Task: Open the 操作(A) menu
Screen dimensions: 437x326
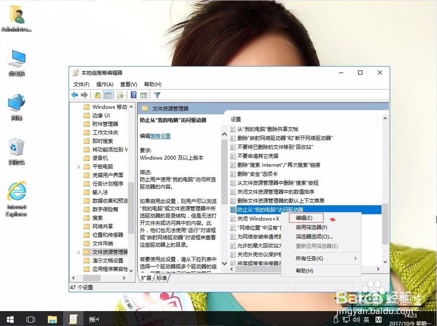Action: [104, 84]
